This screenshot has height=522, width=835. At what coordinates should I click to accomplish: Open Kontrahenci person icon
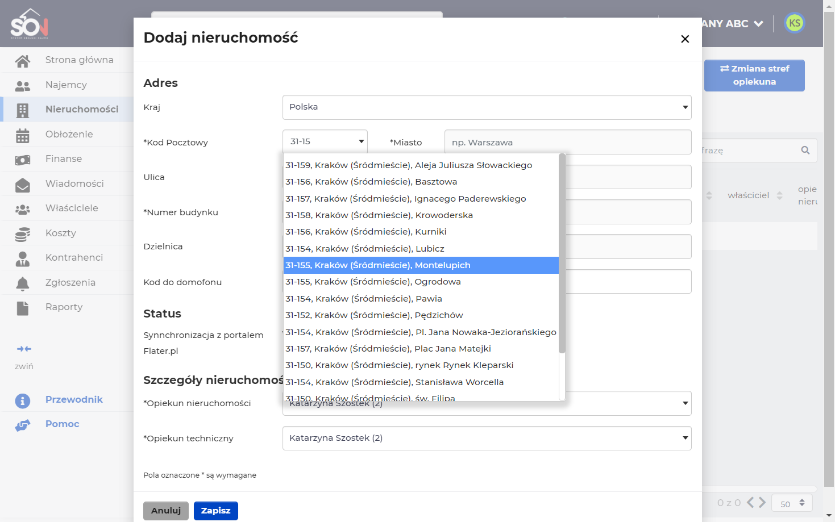pyautogui.click(x=23, y=259)
